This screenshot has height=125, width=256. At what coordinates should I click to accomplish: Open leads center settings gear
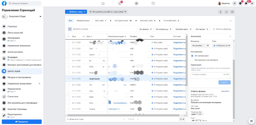click(232, 12)
